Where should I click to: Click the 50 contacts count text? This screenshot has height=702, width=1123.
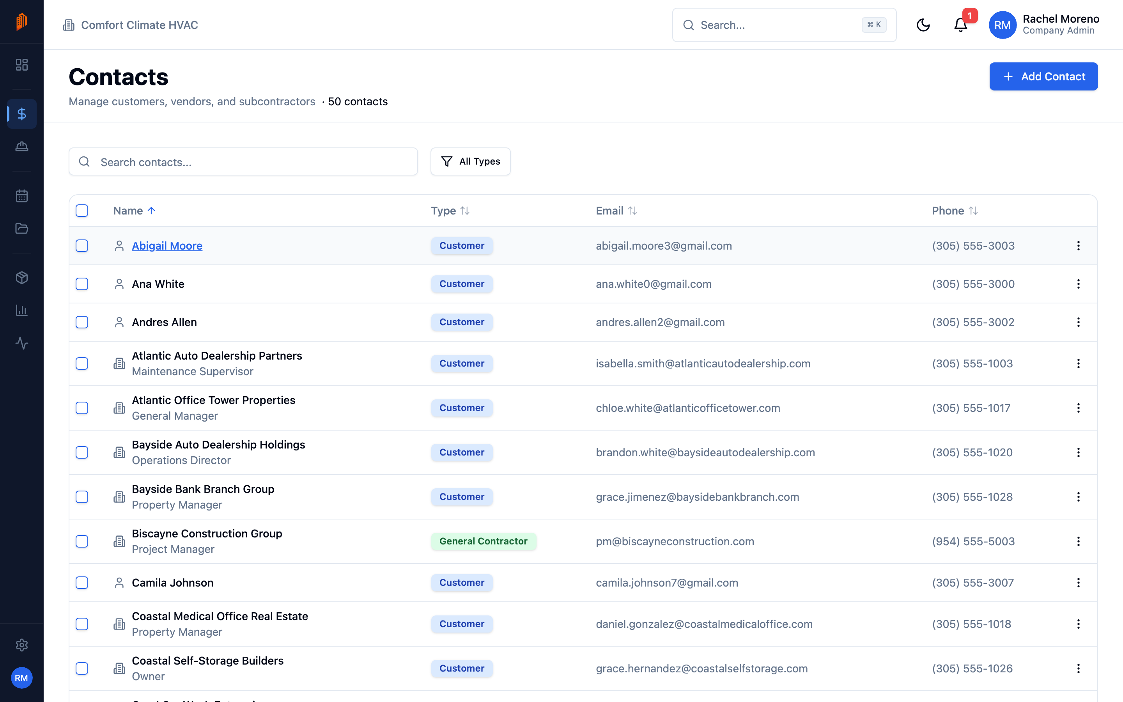[x=358, y=102]
